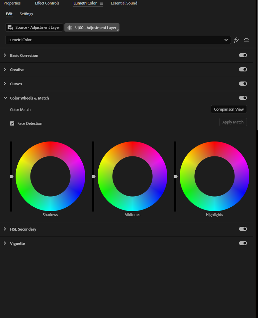Image resolution: width=258 pixels, height=318 pixels.
Task: Select the Edit sub-tab
Action: coord(9,14)
